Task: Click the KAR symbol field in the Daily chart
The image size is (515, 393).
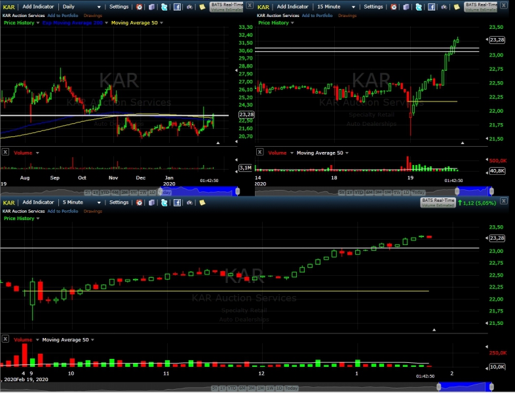Action: tap(9, 7)
